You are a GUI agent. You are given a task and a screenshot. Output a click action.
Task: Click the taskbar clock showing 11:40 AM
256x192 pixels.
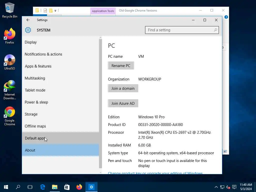pyautogui.click(x=246, y=185)
